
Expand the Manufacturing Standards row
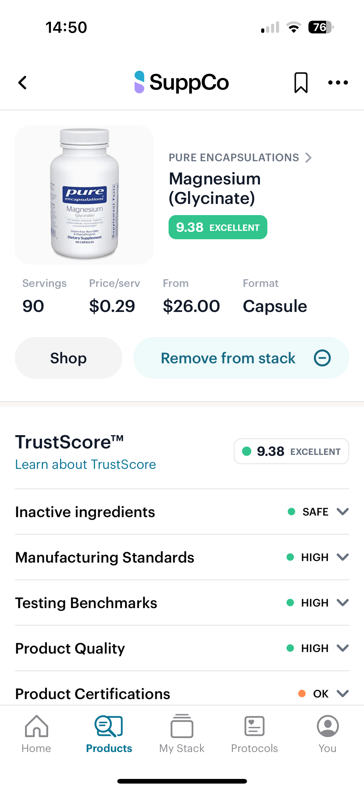(342, 557)
